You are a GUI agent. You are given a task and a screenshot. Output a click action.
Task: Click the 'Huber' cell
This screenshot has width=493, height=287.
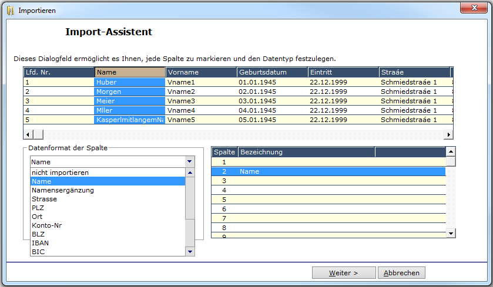(129, 82)
